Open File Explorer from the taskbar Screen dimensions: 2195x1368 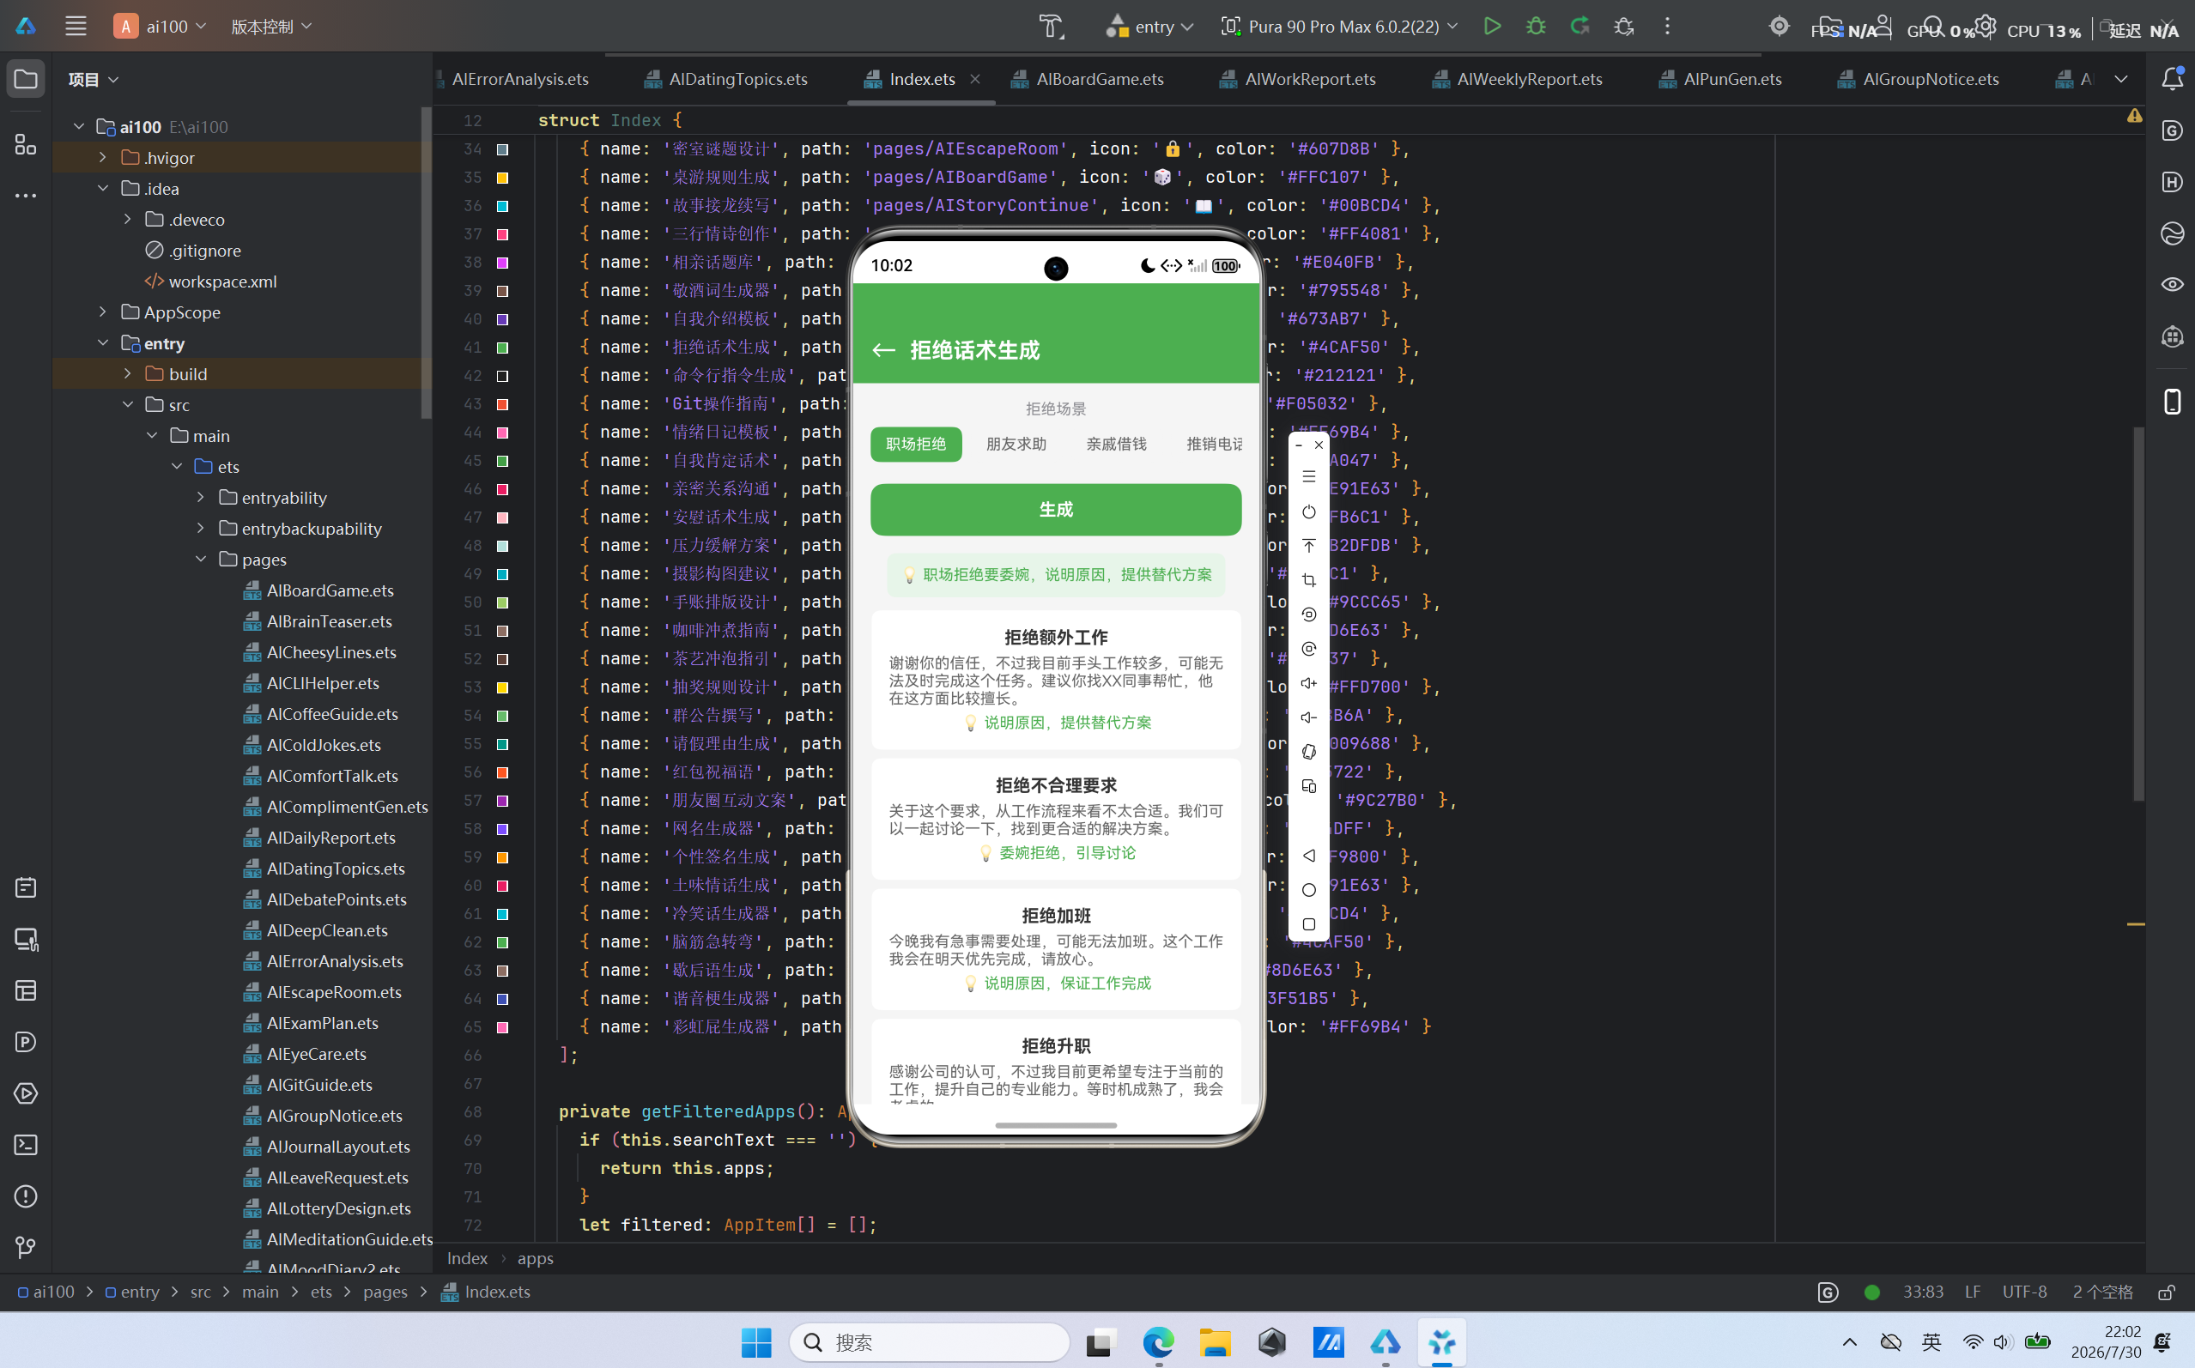click(1216, 1341)
